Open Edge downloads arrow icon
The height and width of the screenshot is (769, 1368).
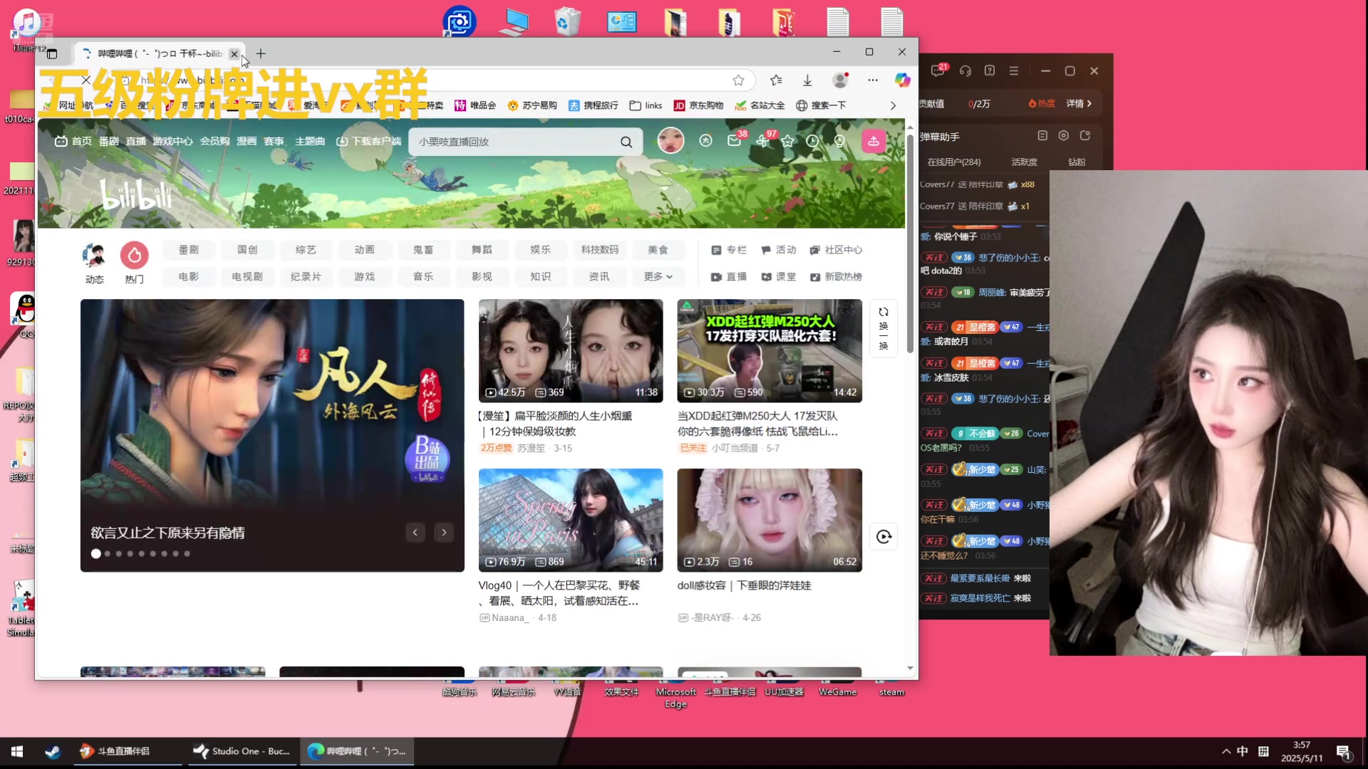[x=807, y=80]
